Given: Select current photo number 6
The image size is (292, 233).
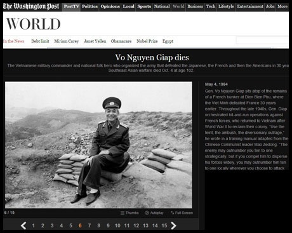Looking at the screenshot, I should 80,225.
